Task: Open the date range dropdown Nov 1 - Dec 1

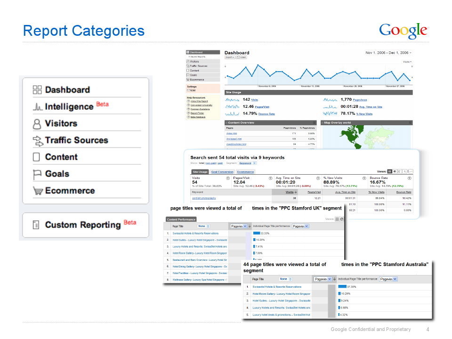Action: click(388, 53)
